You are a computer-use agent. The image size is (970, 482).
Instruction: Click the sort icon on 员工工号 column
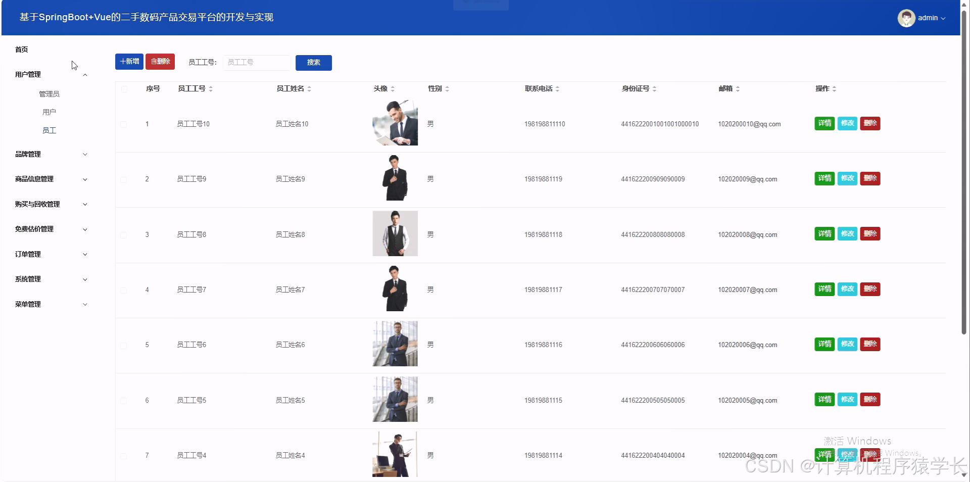[x=211, y=88]
